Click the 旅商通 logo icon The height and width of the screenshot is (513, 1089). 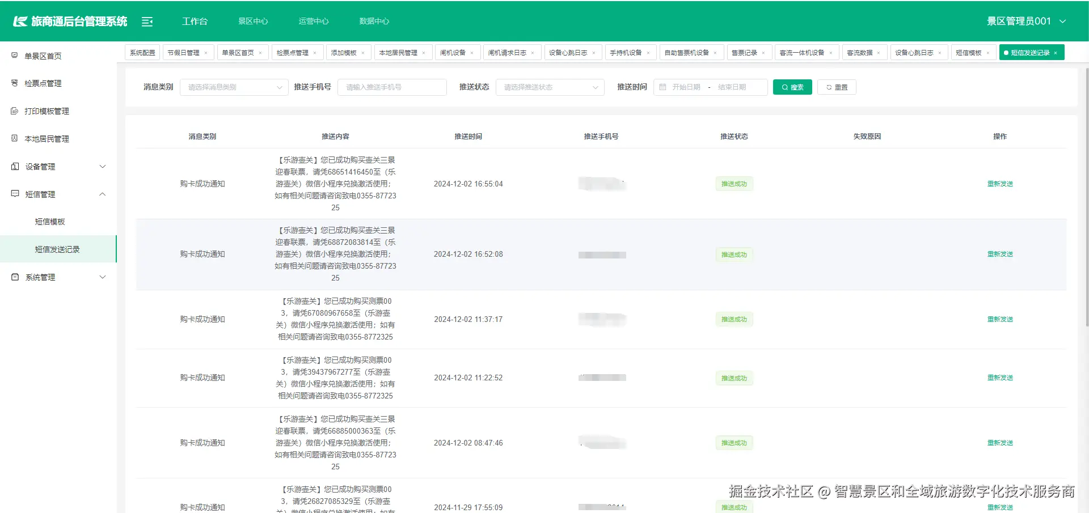tap(20, 22)
